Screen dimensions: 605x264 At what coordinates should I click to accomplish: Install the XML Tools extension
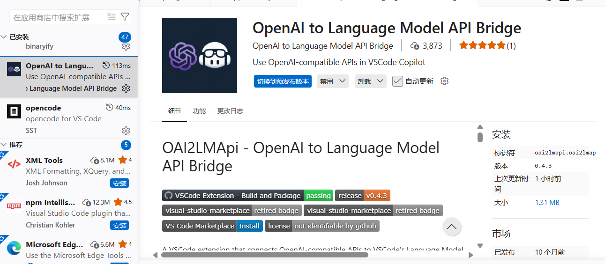[x=120, y=183]
